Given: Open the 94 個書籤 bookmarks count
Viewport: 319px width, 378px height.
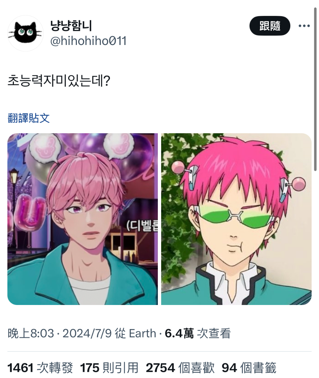Looking at the screenshot, I should pos(249,368).
